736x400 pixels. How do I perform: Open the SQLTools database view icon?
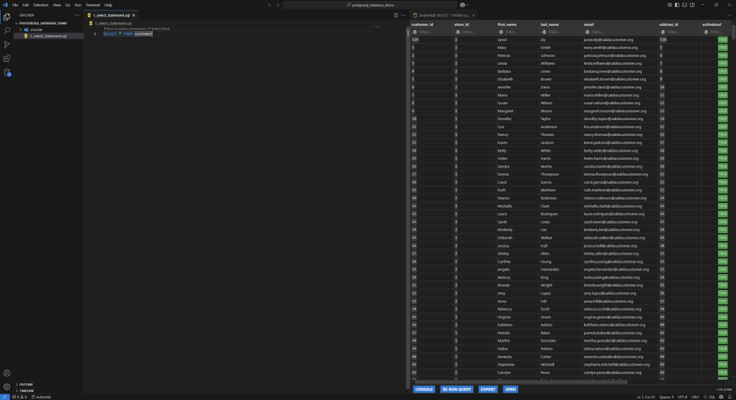(6, 73)
